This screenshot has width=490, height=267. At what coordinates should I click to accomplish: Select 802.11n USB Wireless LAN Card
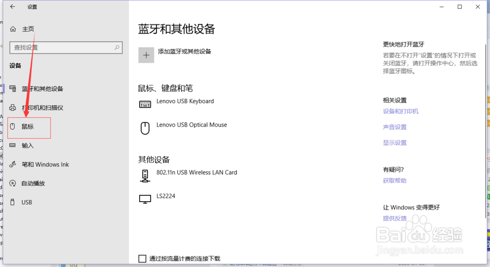pyautogui.click(x=196, y=172)
